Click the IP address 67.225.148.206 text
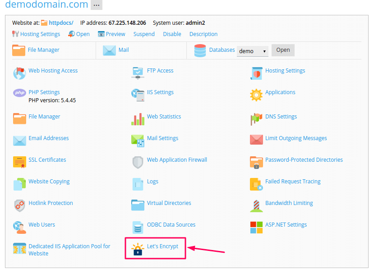The height and width of the screenshot is (273, 374). pos(127,23)
